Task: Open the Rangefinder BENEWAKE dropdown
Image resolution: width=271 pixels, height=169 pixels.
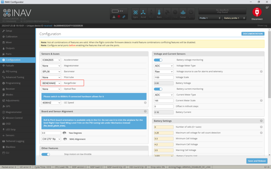Action: point(51,83)
